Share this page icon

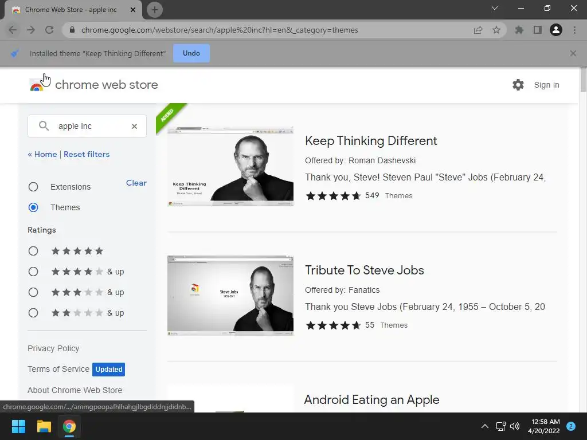[x=478, y=30]
